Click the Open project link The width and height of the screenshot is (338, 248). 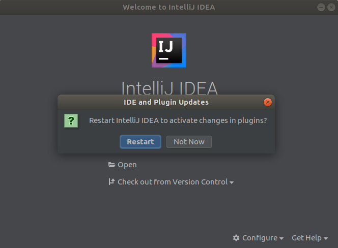(127, 165)
